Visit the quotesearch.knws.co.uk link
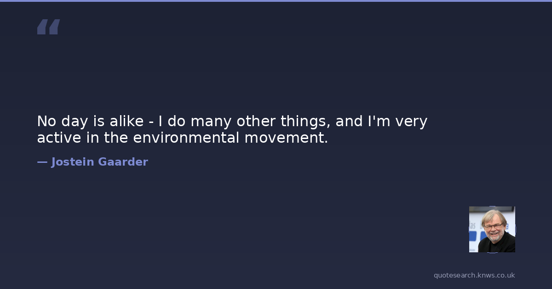Image resolution: width=552 pixels, height=289 pixels. 474,275
